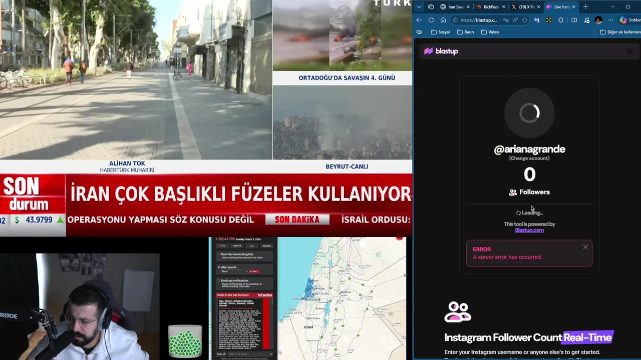Click the red Test sound button
The height and width of the screenshot is (360, 641).
pos(254,271)
